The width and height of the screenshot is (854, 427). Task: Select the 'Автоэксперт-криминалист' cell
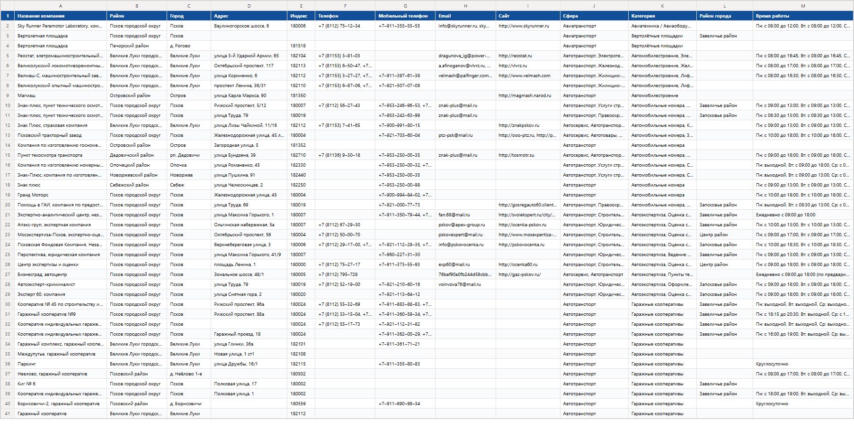pyautogui.click(x=61, y=285)
